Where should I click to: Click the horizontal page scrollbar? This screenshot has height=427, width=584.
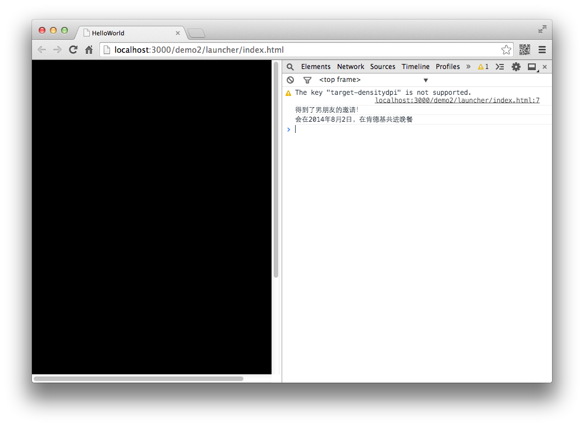click(138, 379)
